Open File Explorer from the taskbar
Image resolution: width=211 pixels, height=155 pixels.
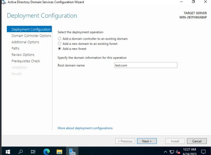click(x=59, y=152)
